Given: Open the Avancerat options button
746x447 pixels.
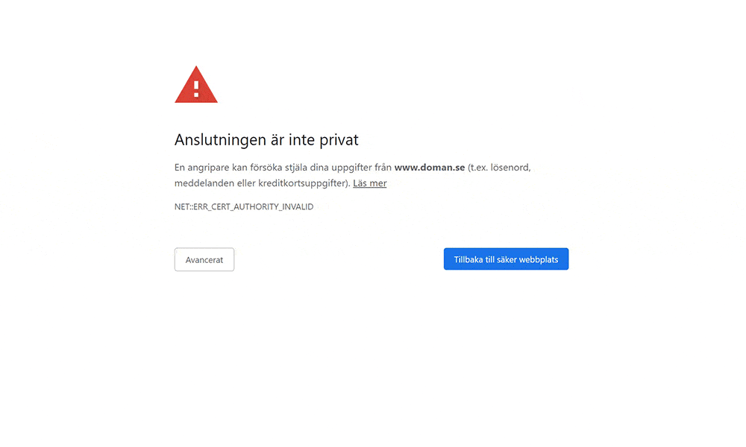Looking at the screenshot, I should (204, 259).
